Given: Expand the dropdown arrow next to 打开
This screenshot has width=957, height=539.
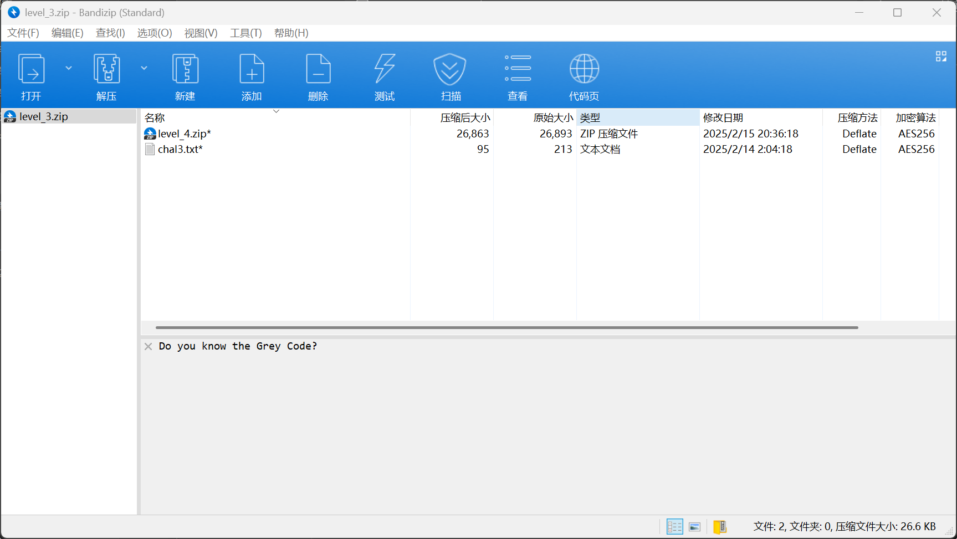Looking at the screenshot, I should (69, 68).
